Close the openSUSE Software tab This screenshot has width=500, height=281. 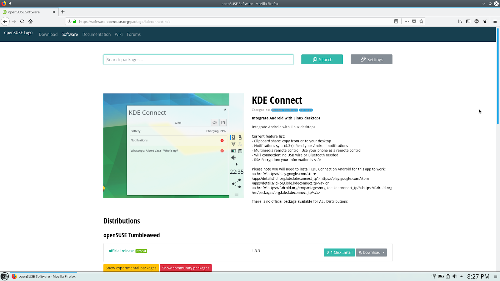pos(54,12)
